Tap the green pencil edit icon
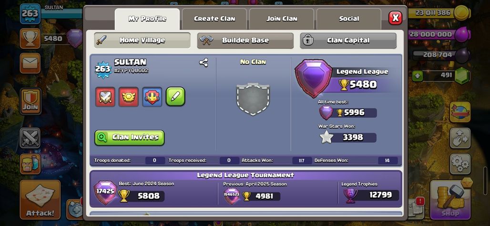The width and height of the screenshot is (490, 226). coord(175,97)
